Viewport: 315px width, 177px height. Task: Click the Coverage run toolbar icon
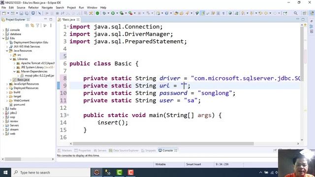(122, 13)
